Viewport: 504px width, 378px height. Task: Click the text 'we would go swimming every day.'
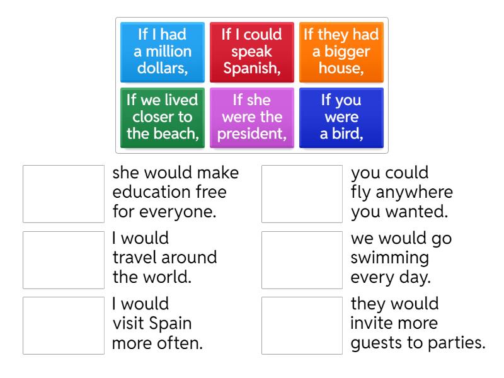tap(400, 258)
